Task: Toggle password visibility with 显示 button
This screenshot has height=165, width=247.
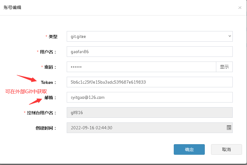Action: click(x=224, y=67)
